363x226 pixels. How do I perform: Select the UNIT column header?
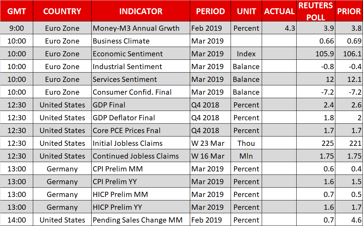tap(246, 11)
